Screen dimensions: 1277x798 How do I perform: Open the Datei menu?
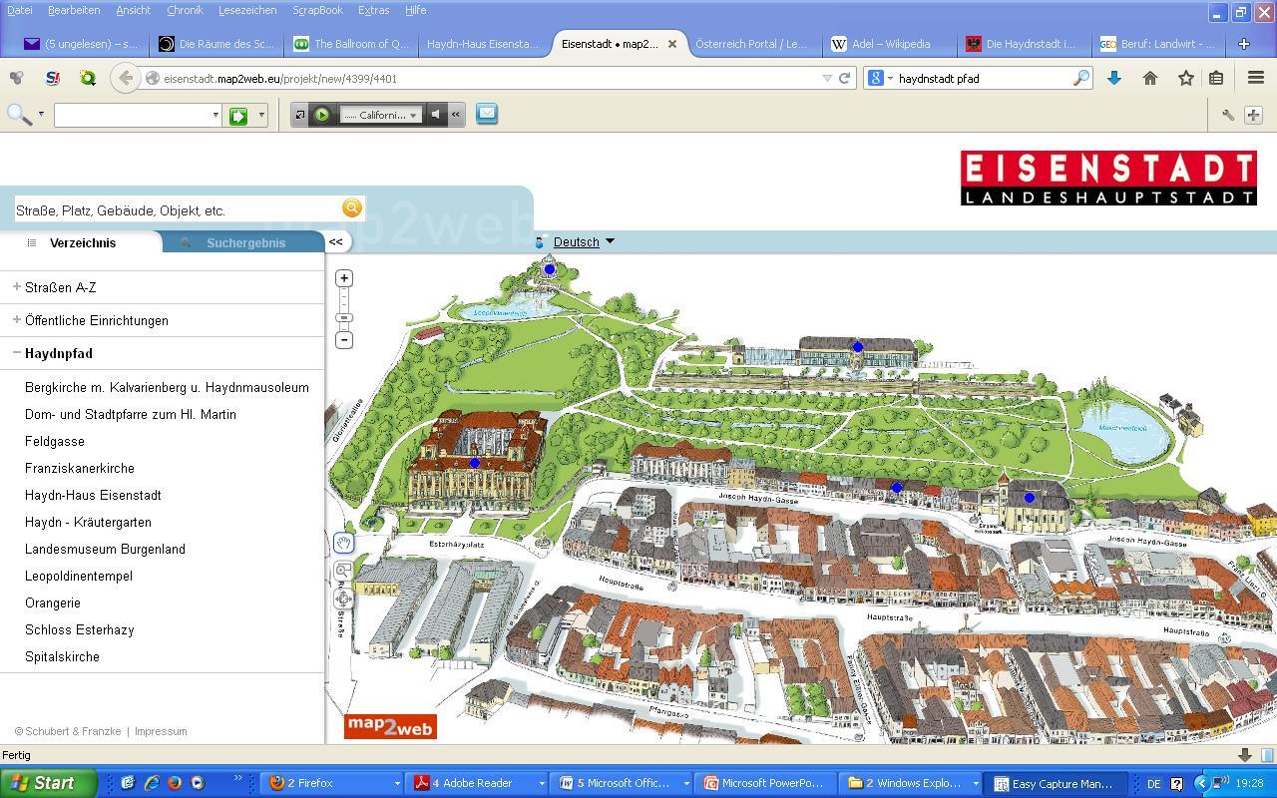pos(20,10)
